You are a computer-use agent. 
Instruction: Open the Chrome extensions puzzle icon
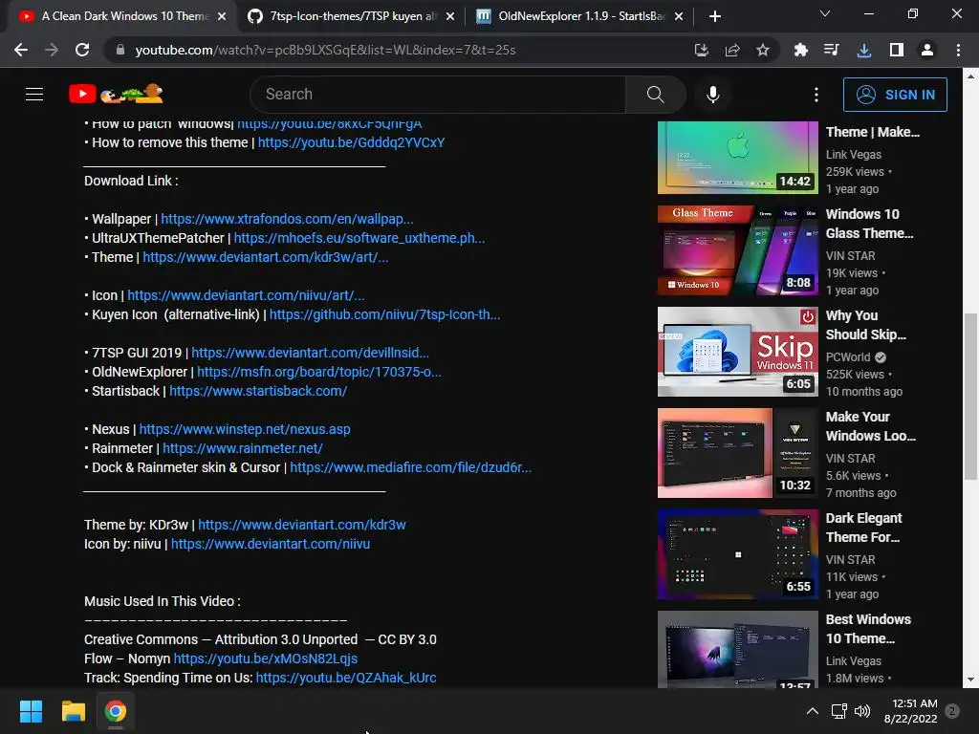click(x=800, y=50)
